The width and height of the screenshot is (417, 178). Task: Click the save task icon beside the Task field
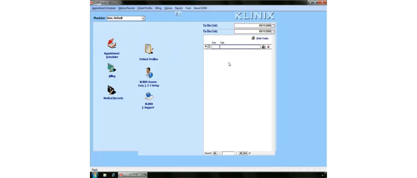pos(263,47)
